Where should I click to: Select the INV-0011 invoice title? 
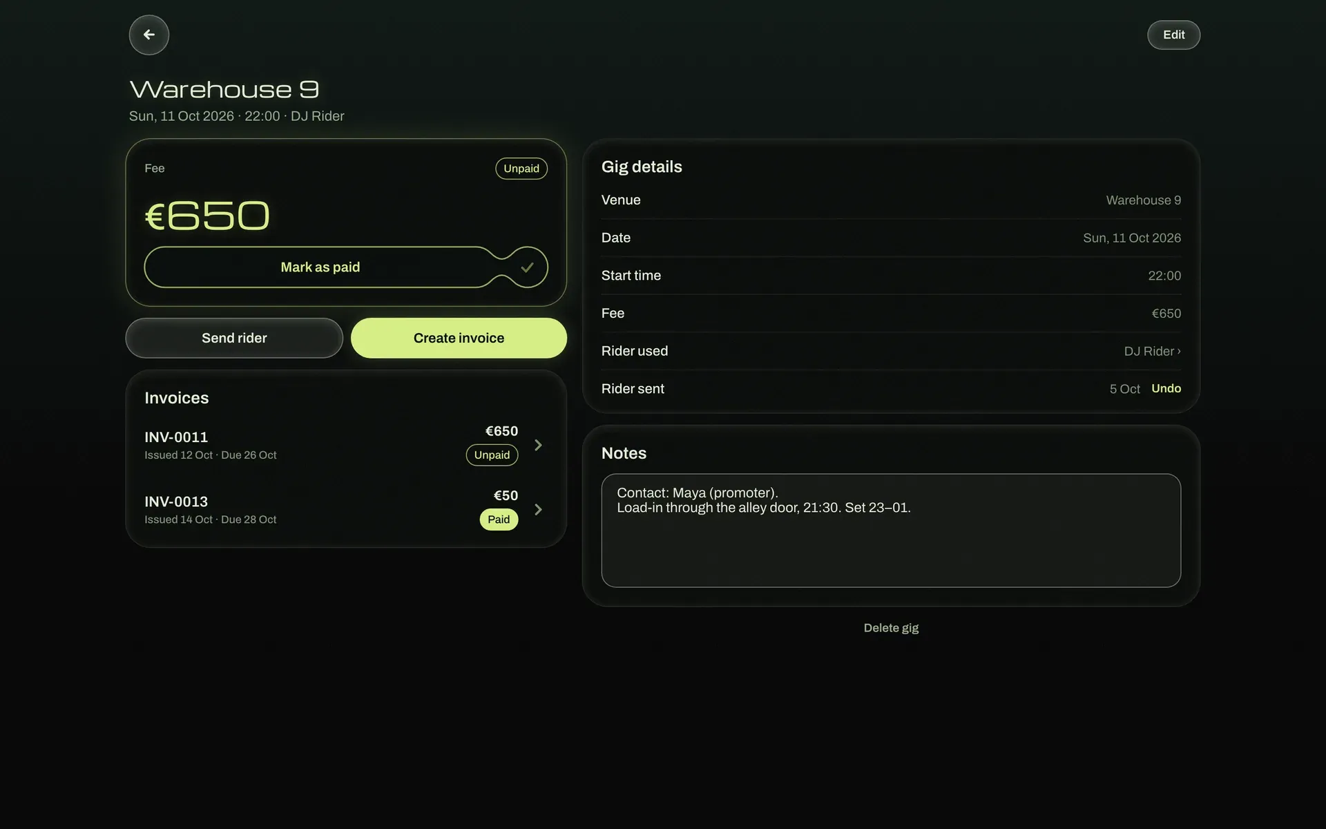point(176,437)
